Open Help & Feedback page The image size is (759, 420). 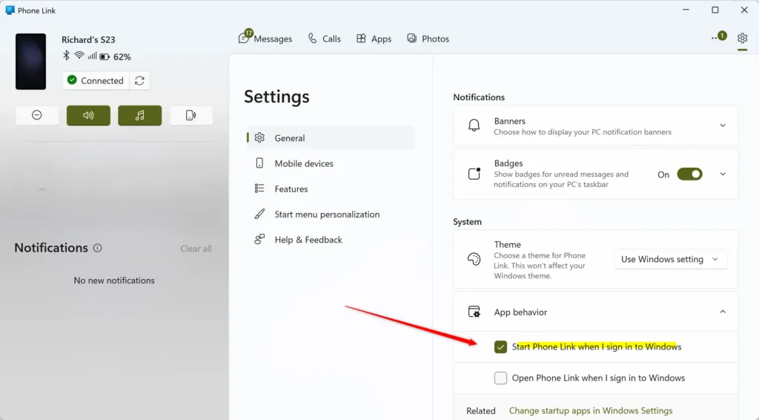331,240
